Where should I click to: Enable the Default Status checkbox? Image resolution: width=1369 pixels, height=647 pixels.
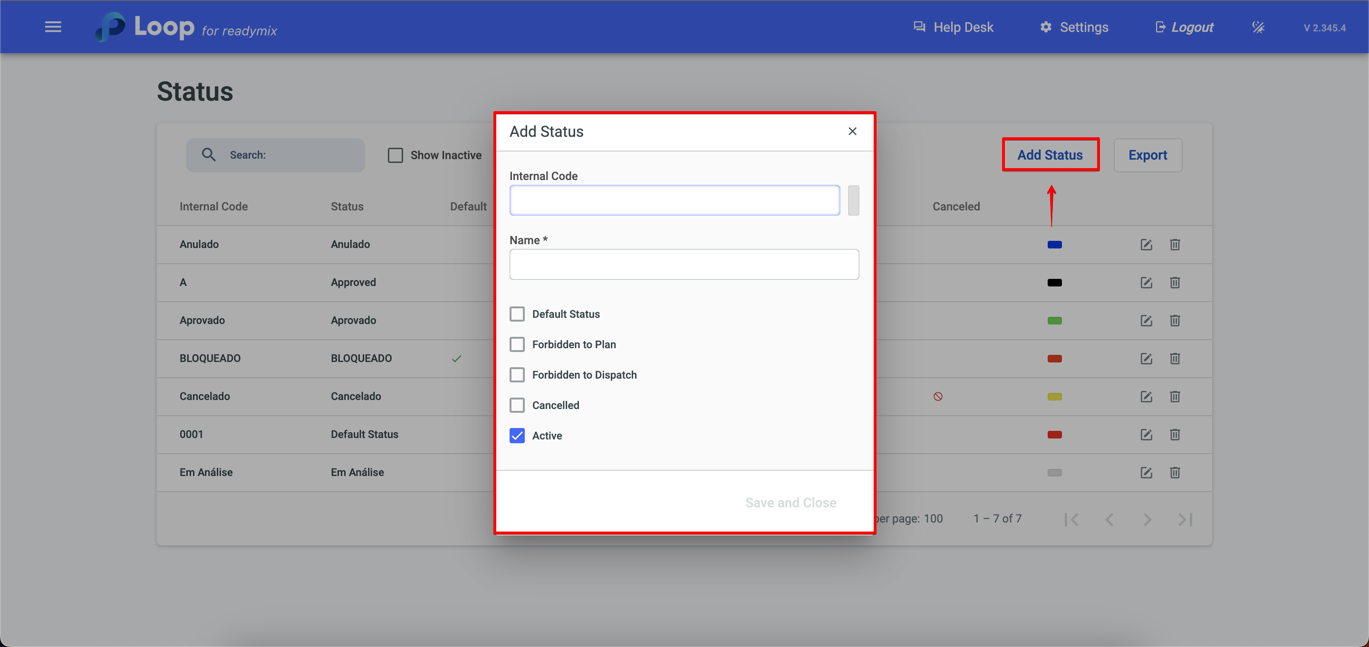517,314
